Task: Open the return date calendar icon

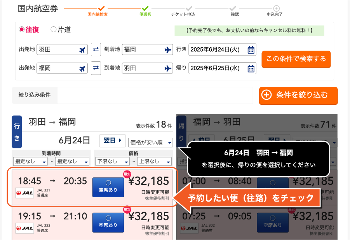Action: click(x=251, y=68)
